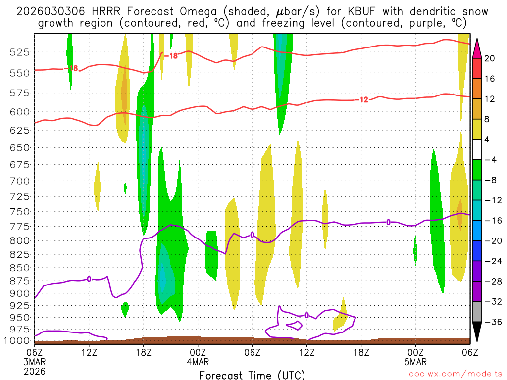Click the bright green color bar segment between -8 and -4
Screen dimensions: 507x380
point(477,170)
